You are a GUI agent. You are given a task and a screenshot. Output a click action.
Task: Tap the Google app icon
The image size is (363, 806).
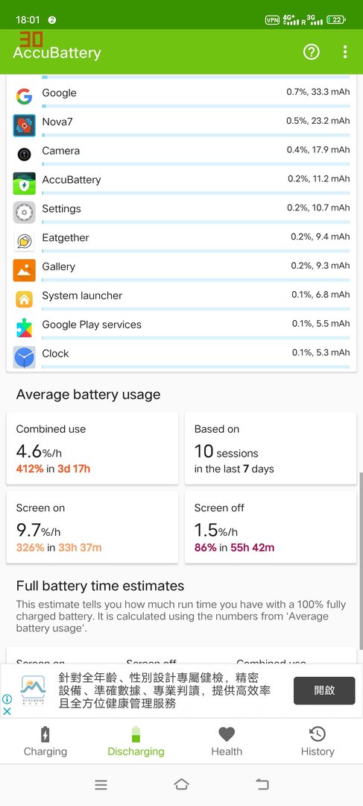[24, 96]
